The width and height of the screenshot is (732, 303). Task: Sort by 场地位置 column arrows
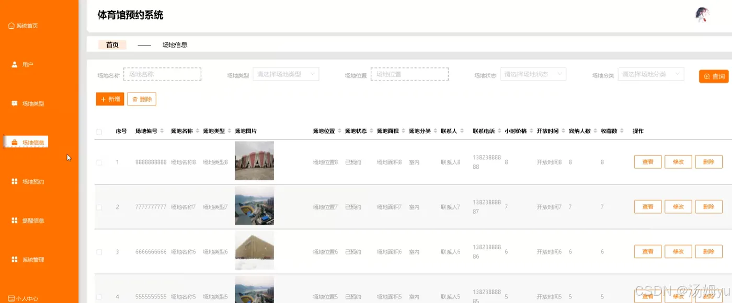click(x=340, y=131)
